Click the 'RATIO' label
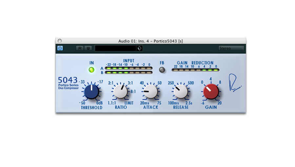The image size is (295, 167). pyautogui.click(x=121, y=107)
